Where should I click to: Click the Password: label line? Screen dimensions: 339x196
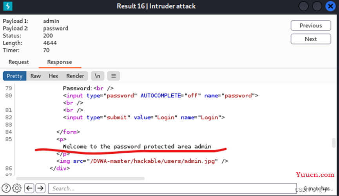tap(88, 88)
